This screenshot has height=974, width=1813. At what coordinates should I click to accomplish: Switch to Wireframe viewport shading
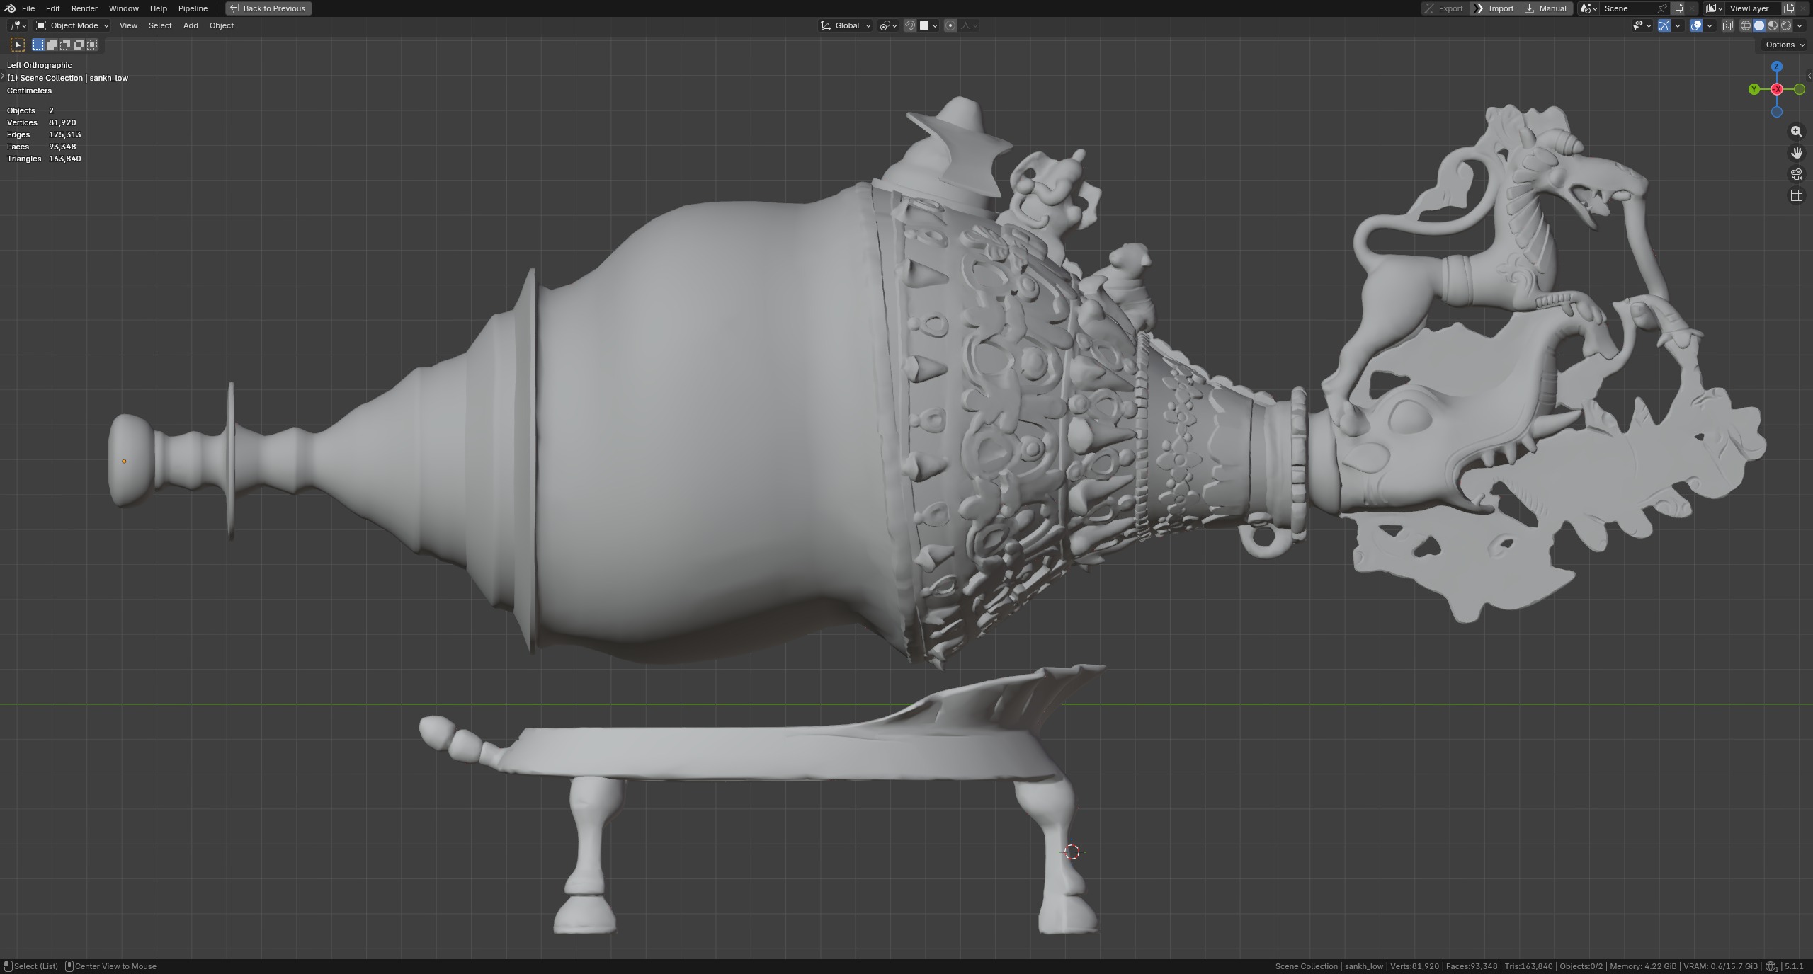1746,25
